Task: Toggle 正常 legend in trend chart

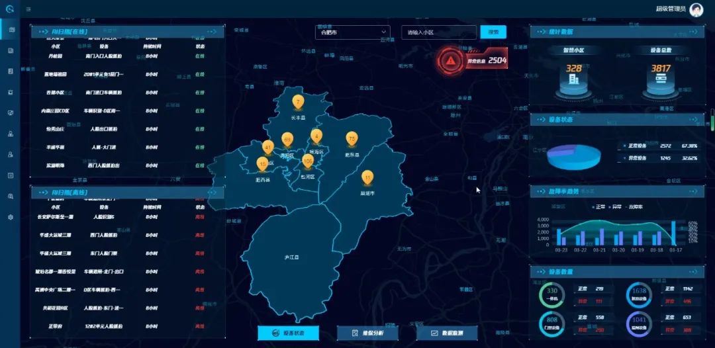Action: 598,207
